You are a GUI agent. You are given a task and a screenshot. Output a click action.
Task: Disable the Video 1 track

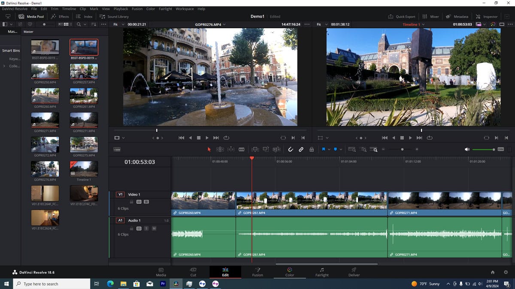[146, 201]
